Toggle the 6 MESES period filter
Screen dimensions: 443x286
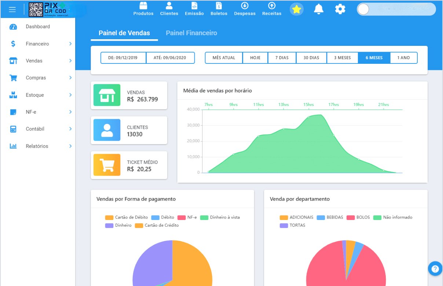[x=374, y=58]
